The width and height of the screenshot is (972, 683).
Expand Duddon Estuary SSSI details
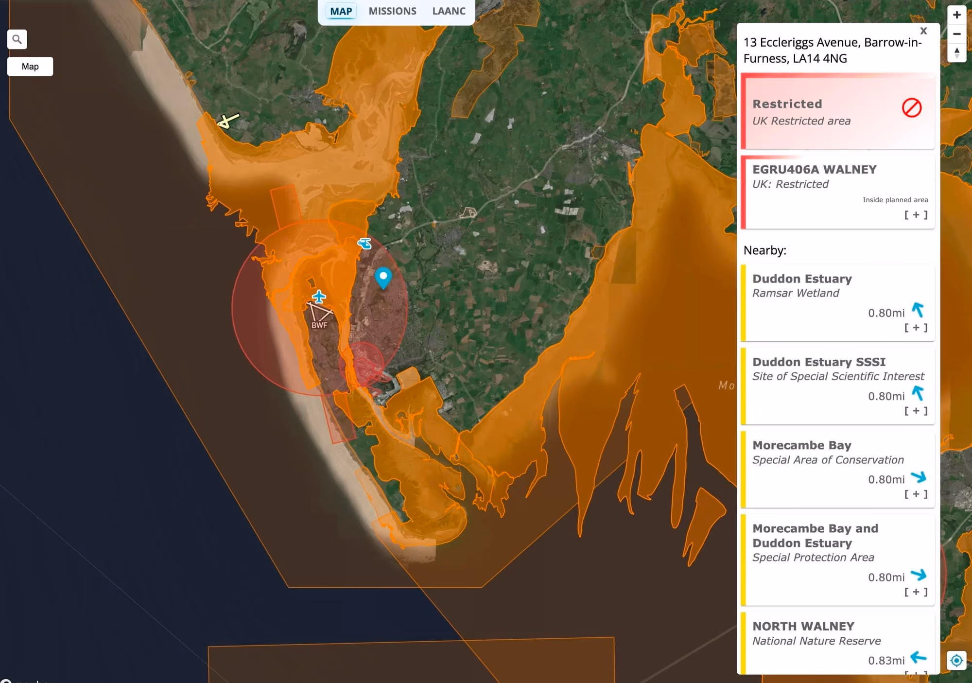[x=916, y=411]
